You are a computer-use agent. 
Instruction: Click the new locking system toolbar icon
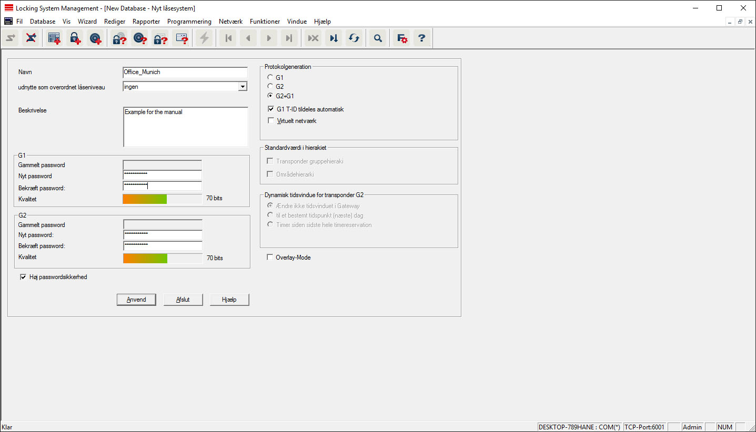pos(54,38)
